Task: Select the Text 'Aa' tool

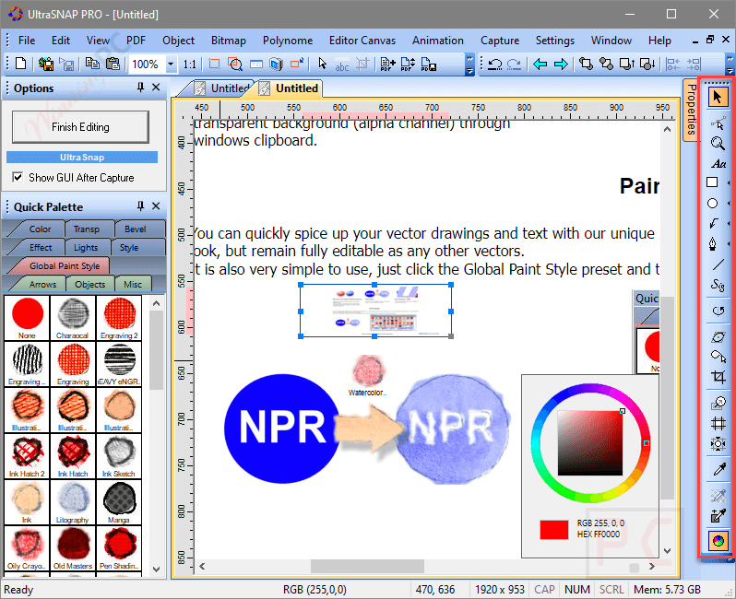Action: point(718,163)
